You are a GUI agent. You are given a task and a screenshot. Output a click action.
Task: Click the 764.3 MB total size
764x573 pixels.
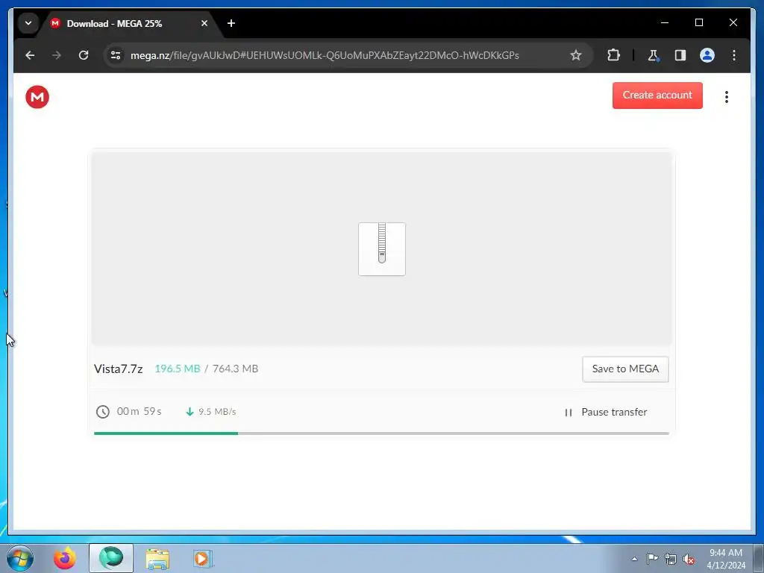(x=235, y=369)
